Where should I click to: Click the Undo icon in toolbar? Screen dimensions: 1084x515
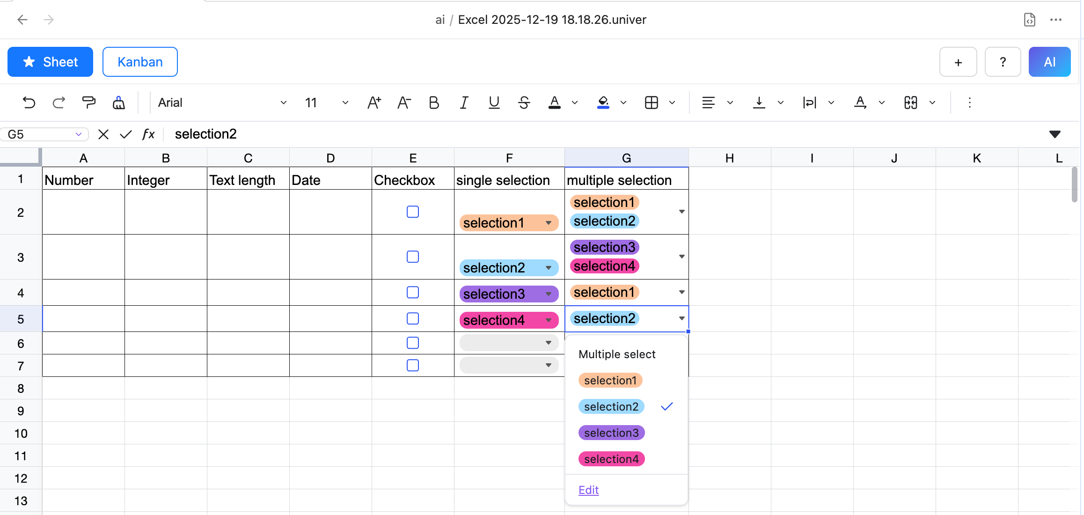coord(29,103)
